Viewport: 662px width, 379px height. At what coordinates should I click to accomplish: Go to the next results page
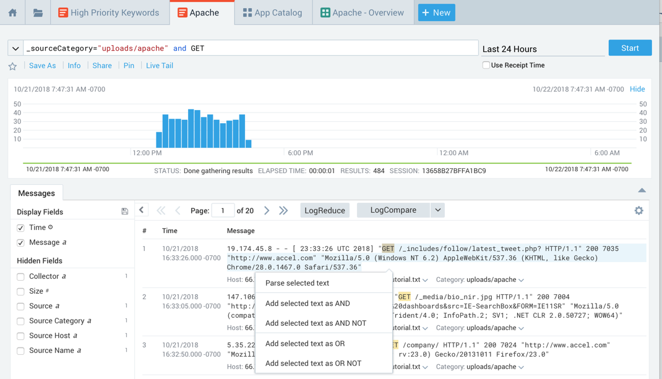267,211
